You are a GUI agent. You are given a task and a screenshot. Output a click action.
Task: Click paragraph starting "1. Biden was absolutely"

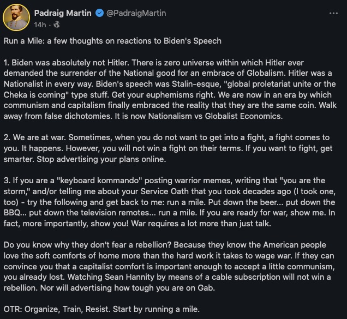(x=170, y=89)
